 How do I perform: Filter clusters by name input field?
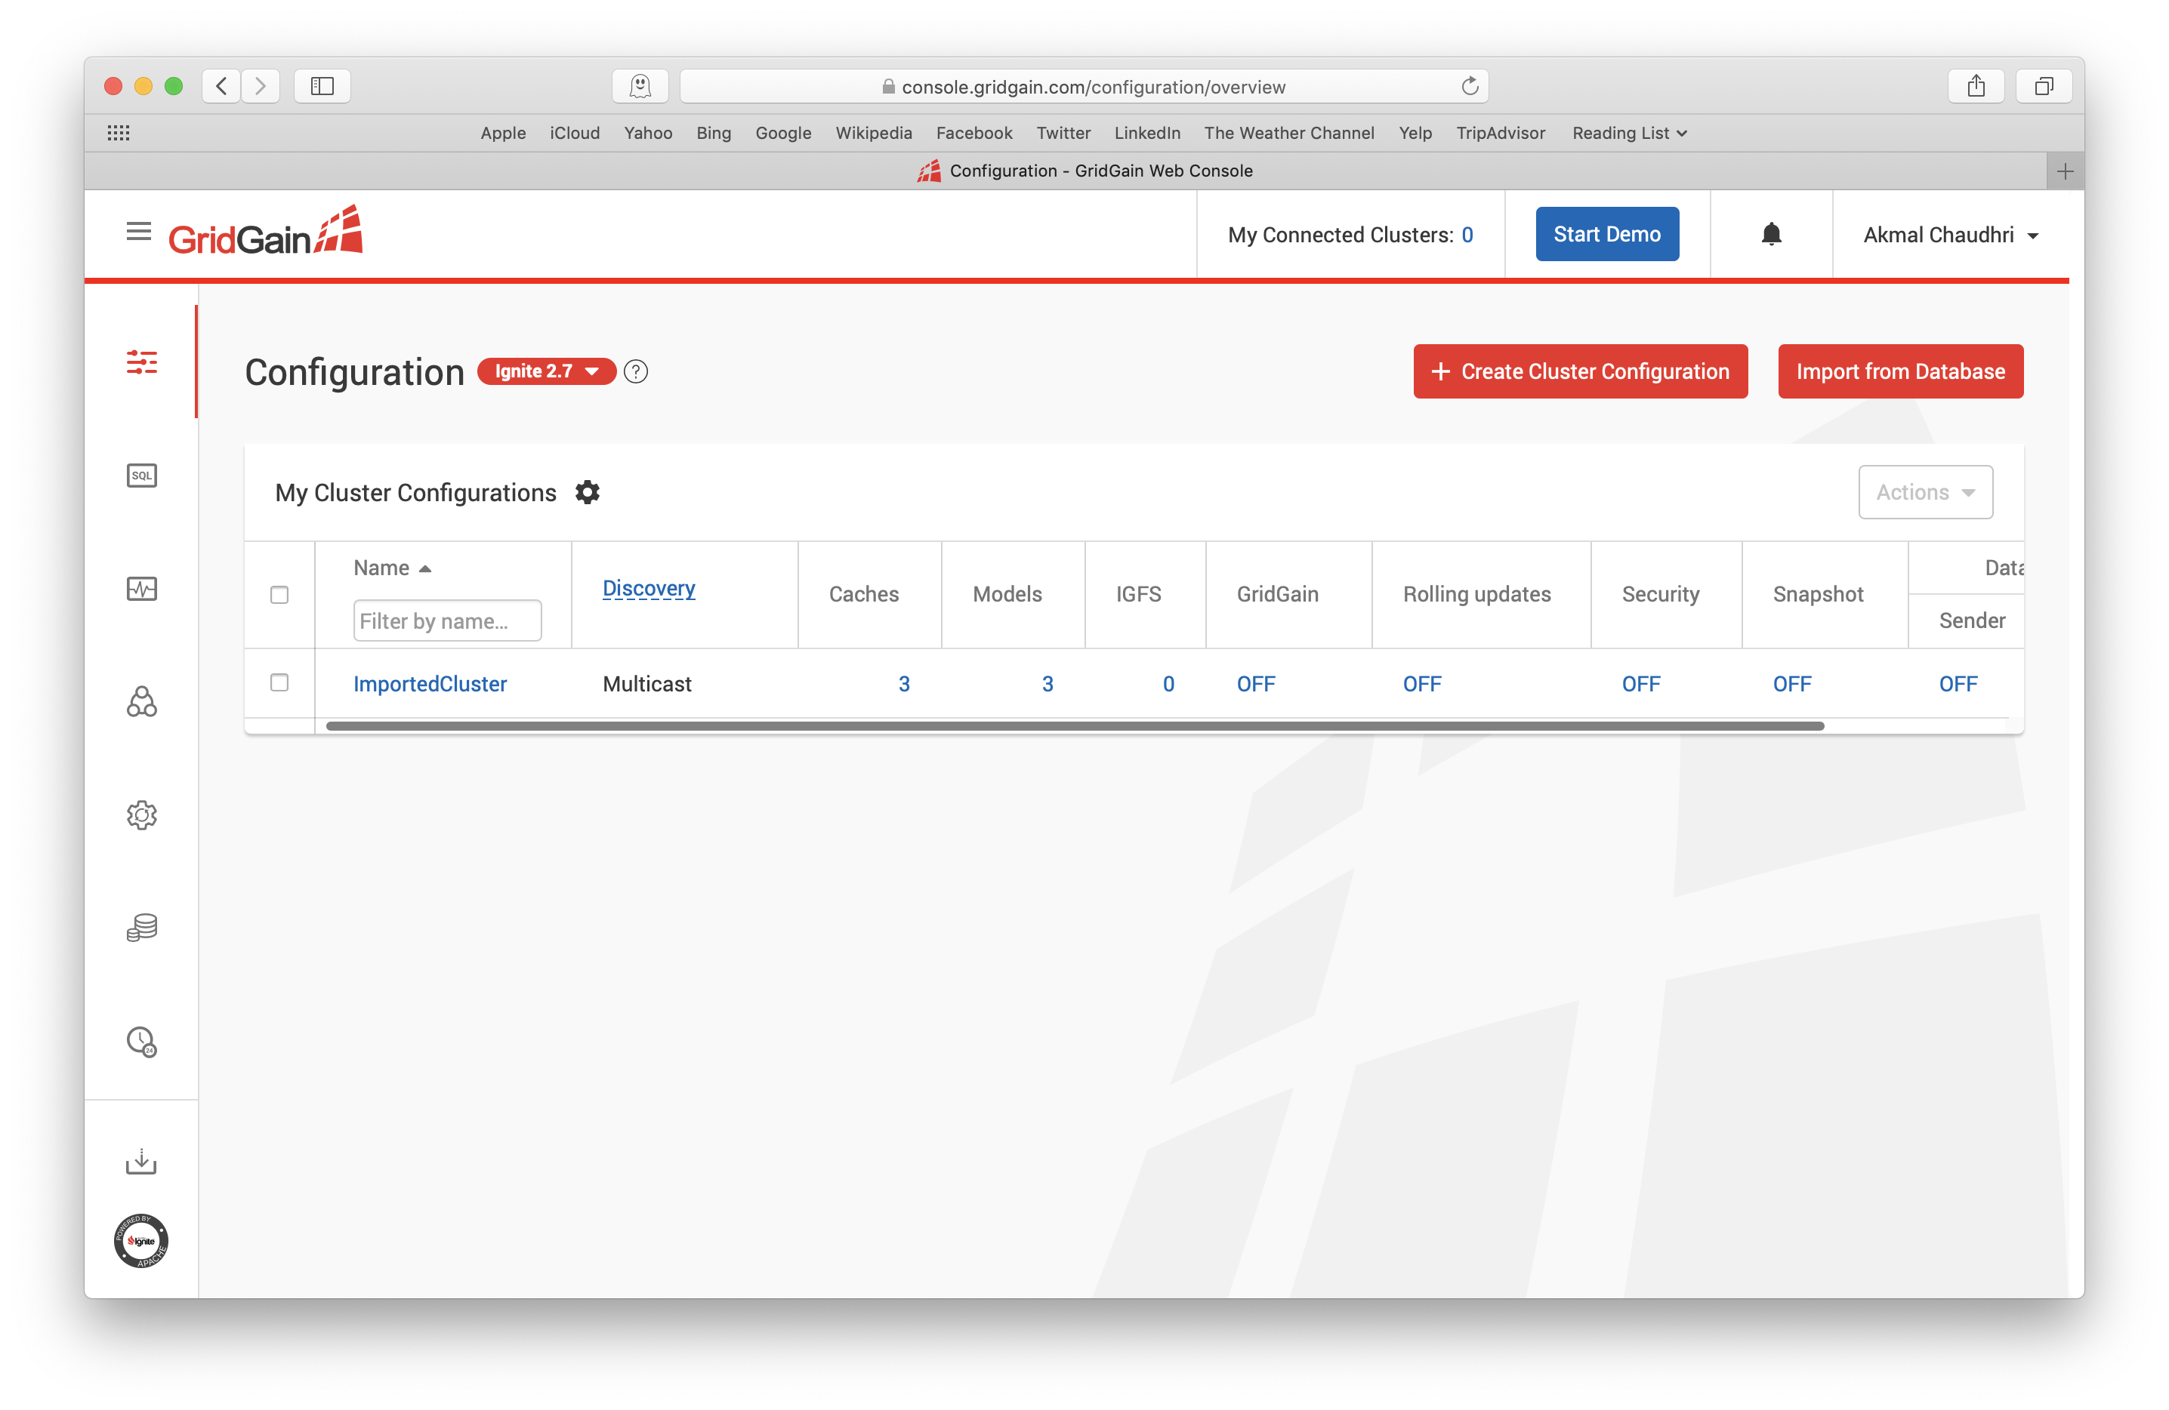pyautogui.click(x=447, y=620)
